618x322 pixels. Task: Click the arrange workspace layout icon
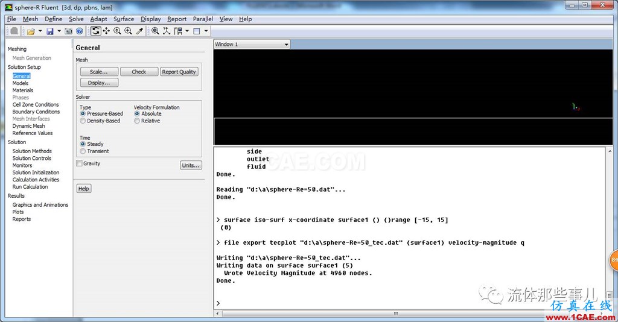click(178, 31)
